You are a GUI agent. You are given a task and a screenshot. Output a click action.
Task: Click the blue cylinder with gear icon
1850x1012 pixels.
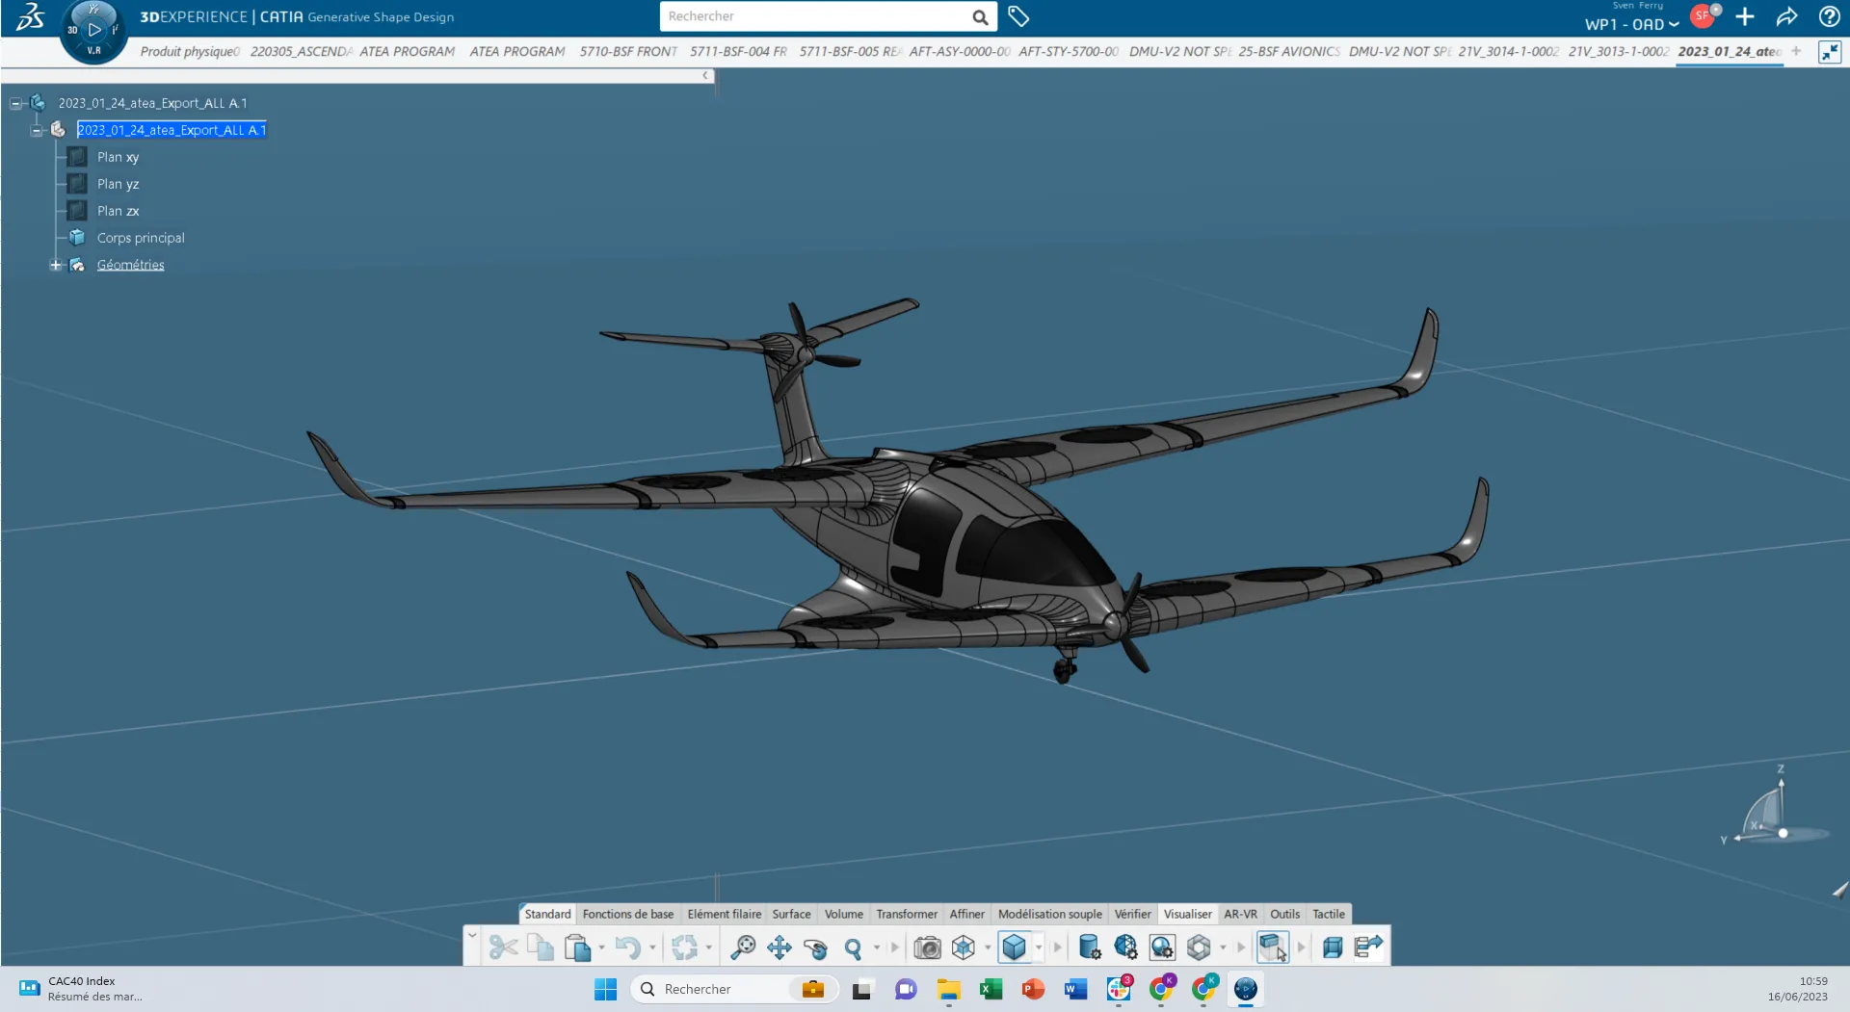coord(1089,947)
